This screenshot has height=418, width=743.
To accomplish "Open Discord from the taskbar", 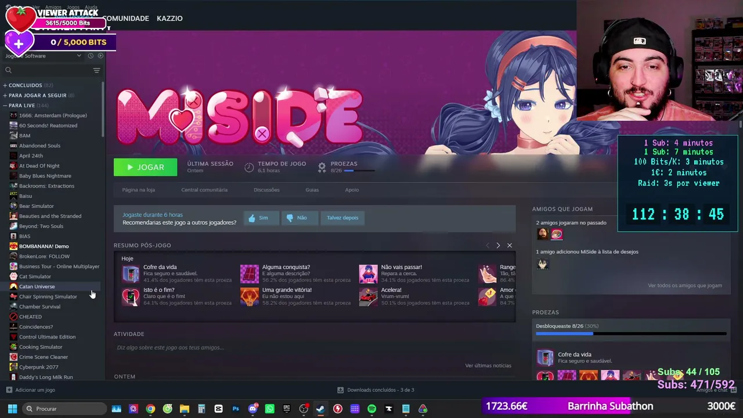I will 253,409.
